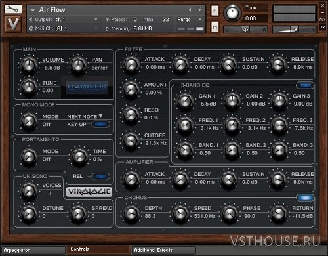Image resolution: width=328 pixels, height=256 pixels.
Task: Switch to the Additional Effects tab
Action: (x=164, y=250)
